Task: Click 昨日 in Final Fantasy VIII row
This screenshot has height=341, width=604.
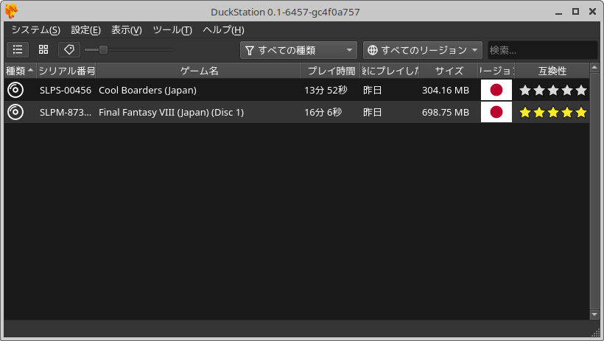Action: [373, 112]
